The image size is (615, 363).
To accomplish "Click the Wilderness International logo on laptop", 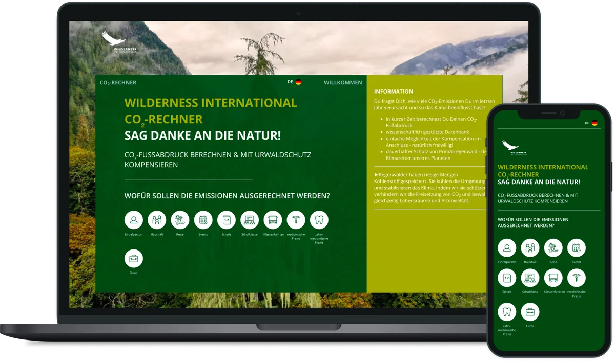I will coord(120,42).
